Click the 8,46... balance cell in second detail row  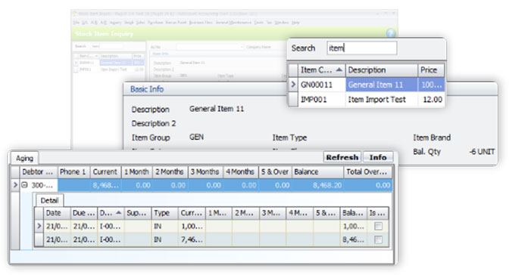(x=353, y=239)
